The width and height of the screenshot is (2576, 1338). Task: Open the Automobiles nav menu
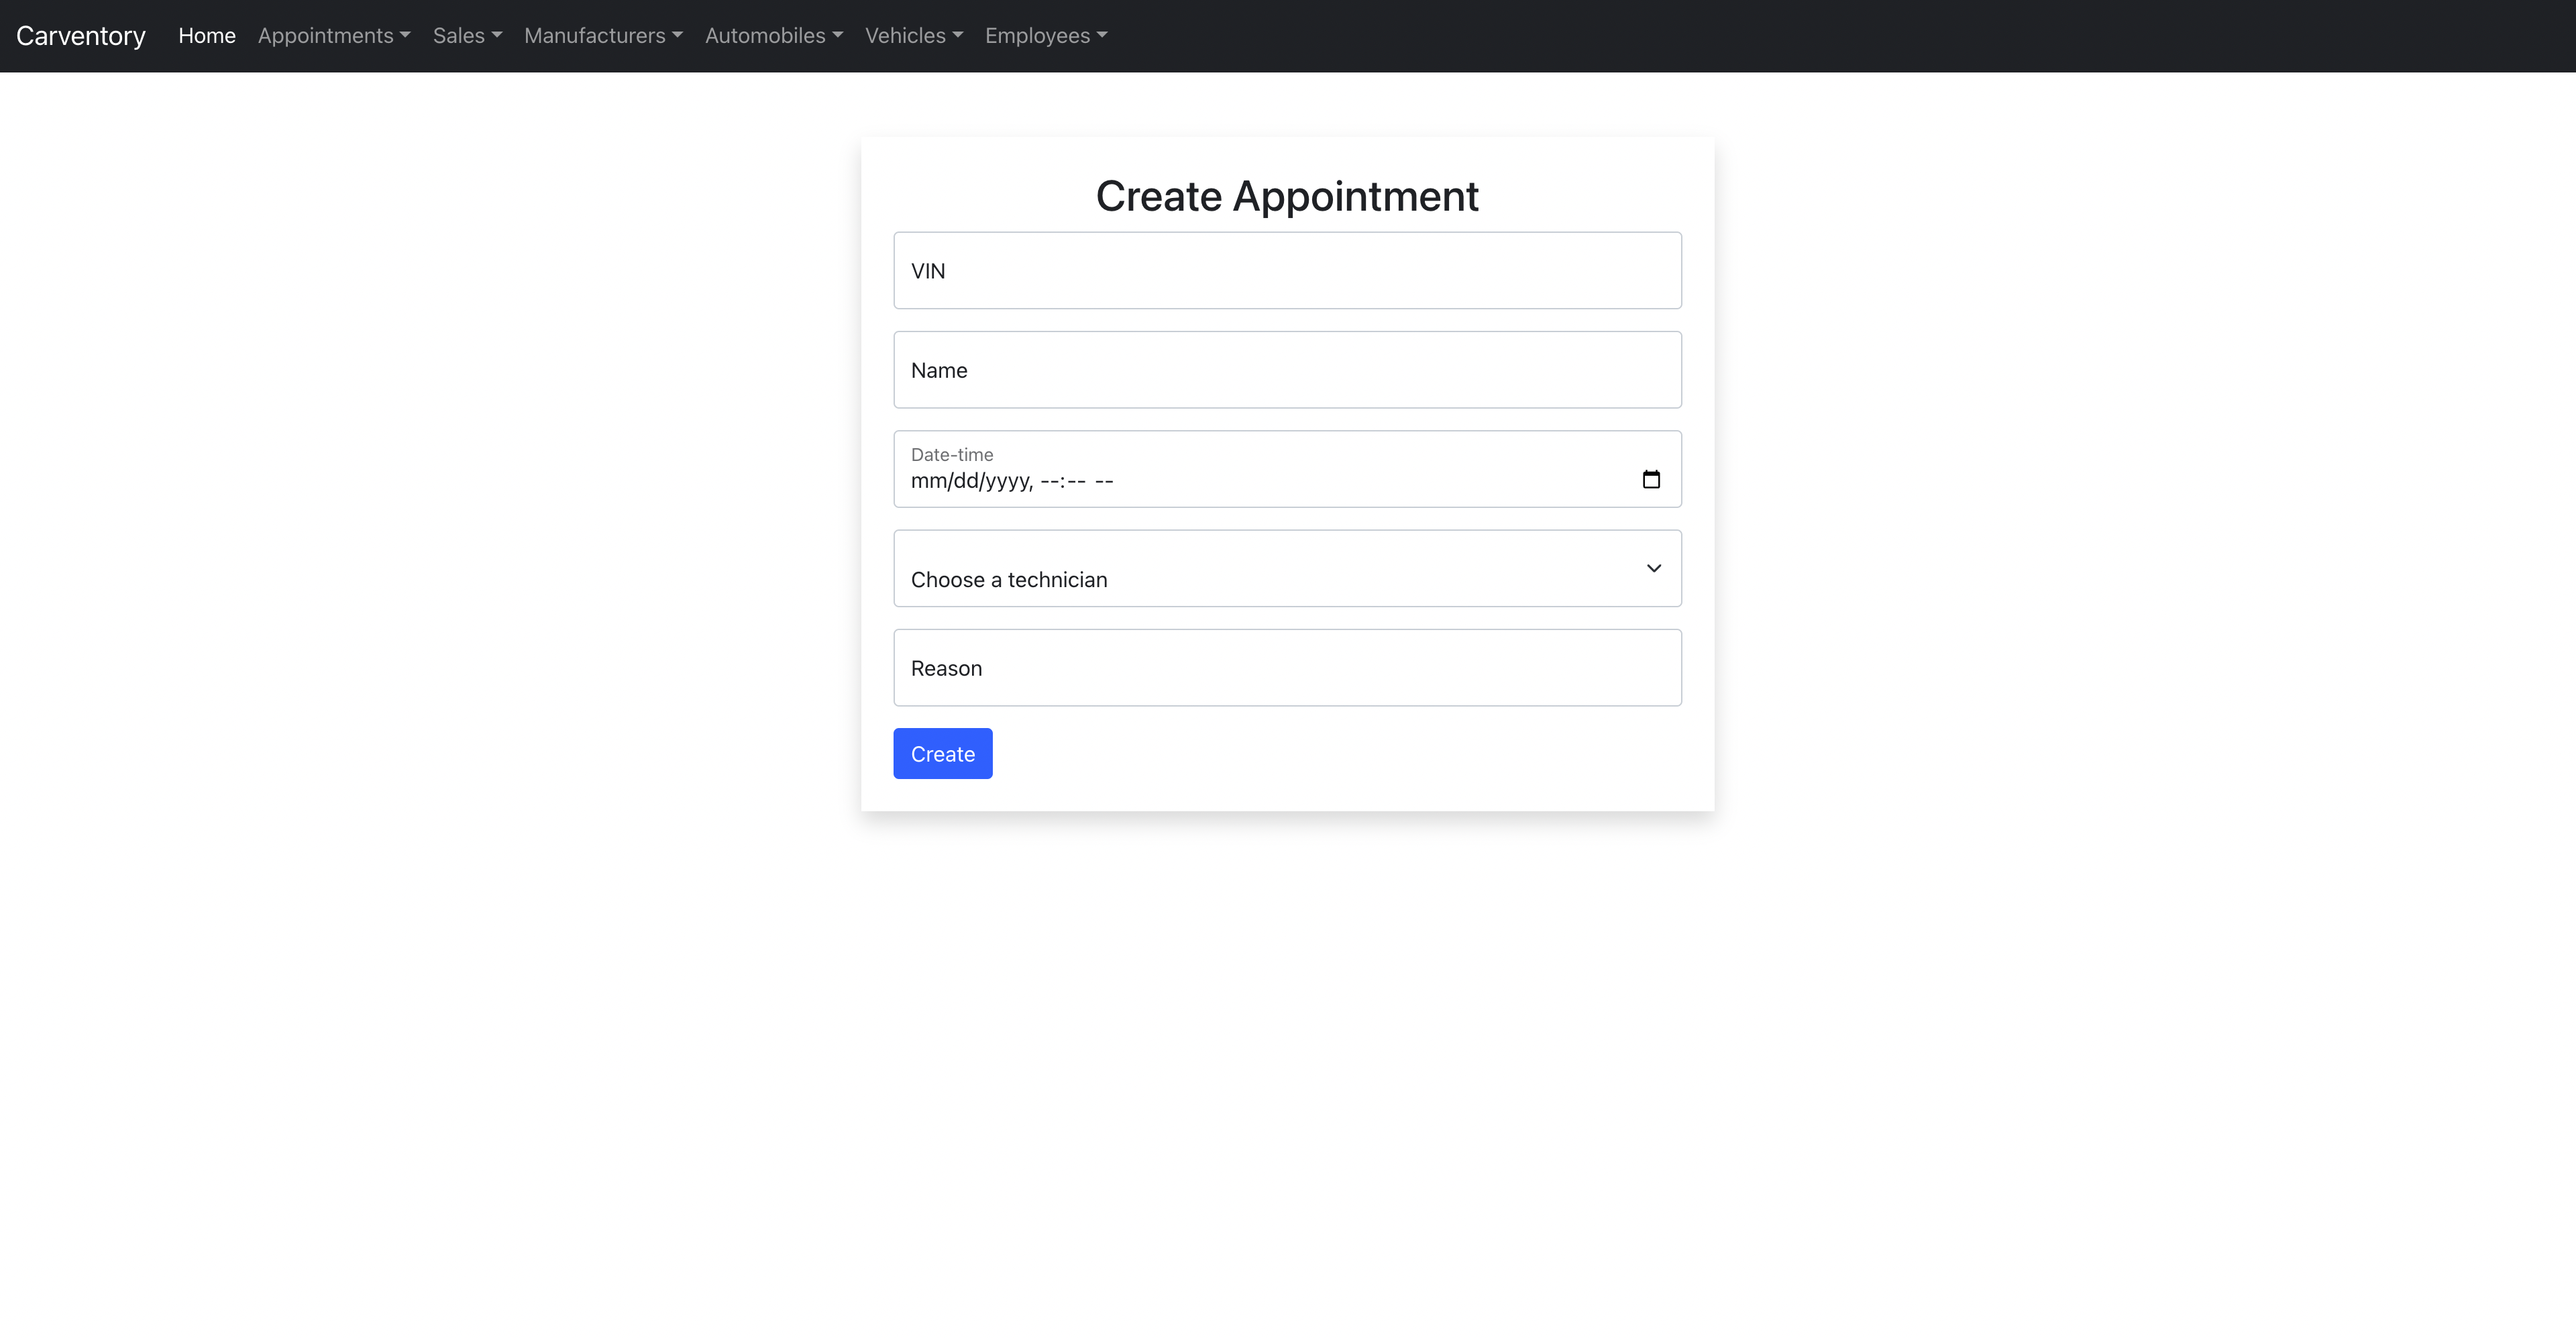pos(774,36)
